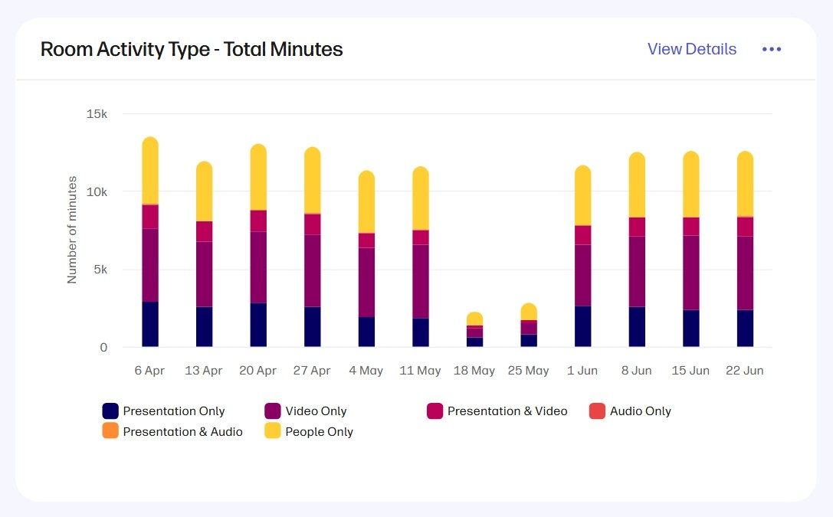Toggle Audio Only legend swatch
833x517 pixels.
[598, 411]
